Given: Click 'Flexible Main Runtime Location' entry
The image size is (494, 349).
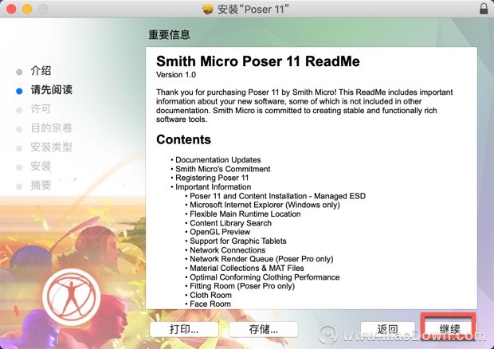Looking at the screenshot, I should pyautogui.click(x=245, y=214).
